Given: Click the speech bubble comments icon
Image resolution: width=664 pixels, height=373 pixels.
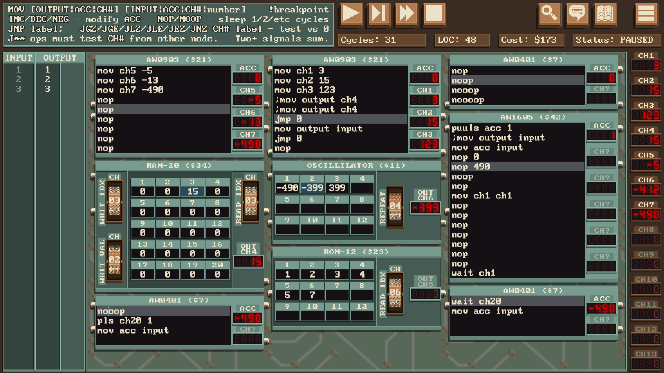Looking at the screenshot, I should (577, 14).
